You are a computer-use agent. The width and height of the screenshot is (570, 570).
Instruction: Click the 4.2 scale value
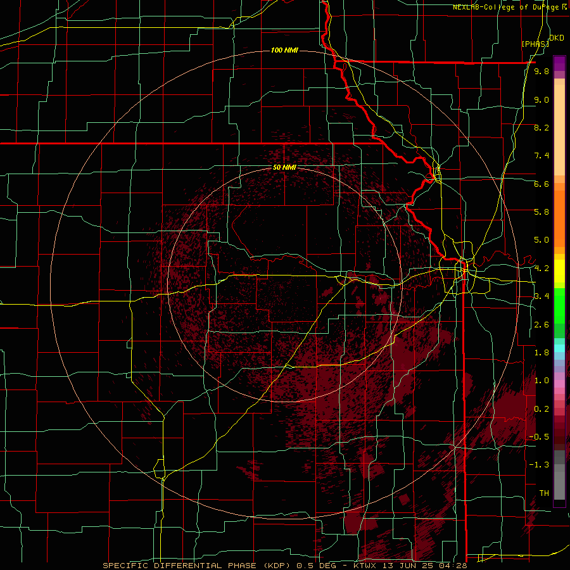click(541, 269)
